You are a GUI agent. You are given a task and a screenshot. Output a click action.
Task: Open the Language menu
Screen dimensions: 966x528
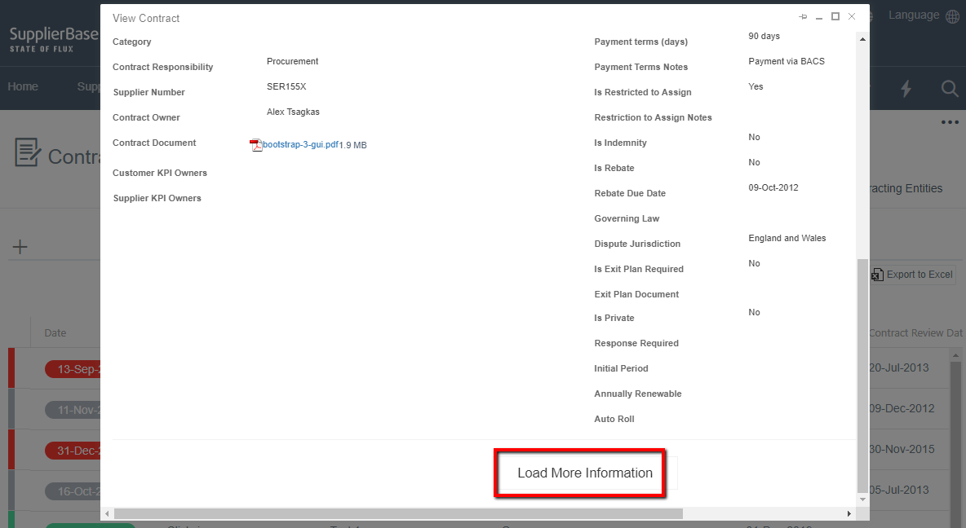[913, 15]
